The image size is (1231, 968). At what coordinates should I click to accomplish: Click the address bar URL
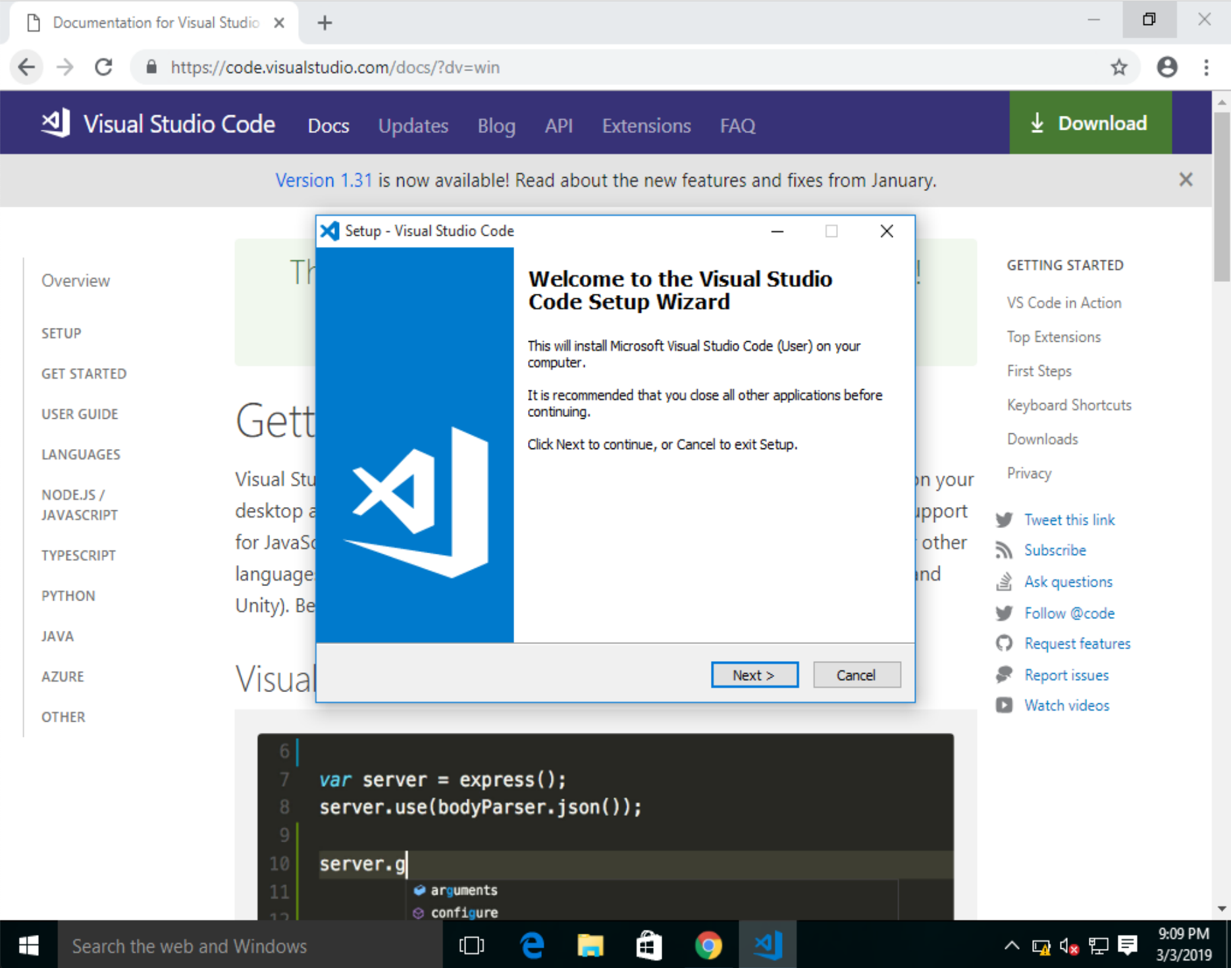[x=335, y=67]
